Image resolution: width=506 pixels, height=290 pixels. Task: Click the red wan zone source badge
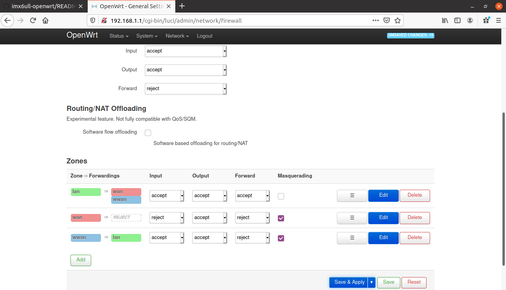(x=86, y=217)
